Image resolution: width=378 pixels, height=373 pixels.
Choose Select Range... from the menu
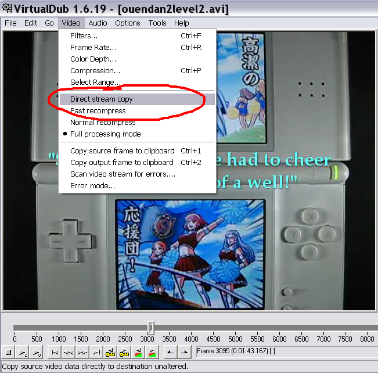point(137,82)
